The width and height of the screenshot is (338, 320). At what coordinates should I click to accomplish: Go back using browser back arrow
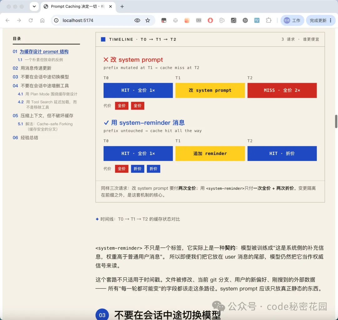tap(8, 20)
